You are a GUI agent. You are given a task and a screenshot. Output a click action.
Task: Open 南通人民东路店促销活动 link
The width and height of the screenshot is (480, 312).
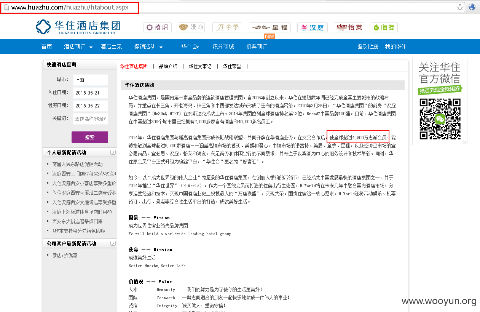pyautogui.click(x=77, y=164)
